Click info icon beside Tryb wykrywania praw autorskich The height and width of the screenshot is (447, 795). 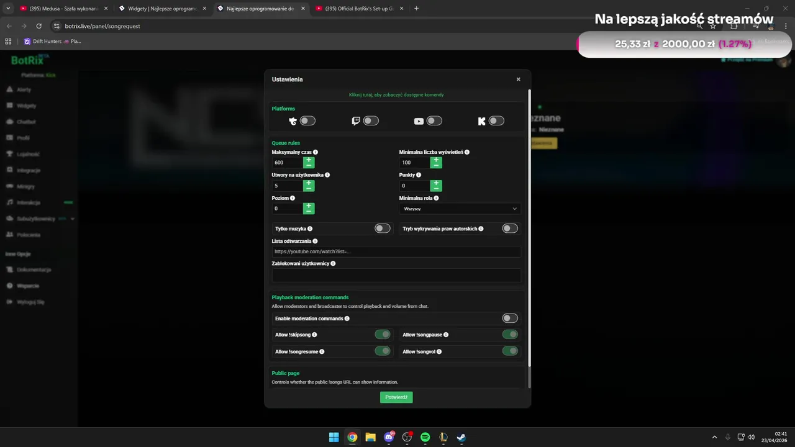tap(481, 229)
